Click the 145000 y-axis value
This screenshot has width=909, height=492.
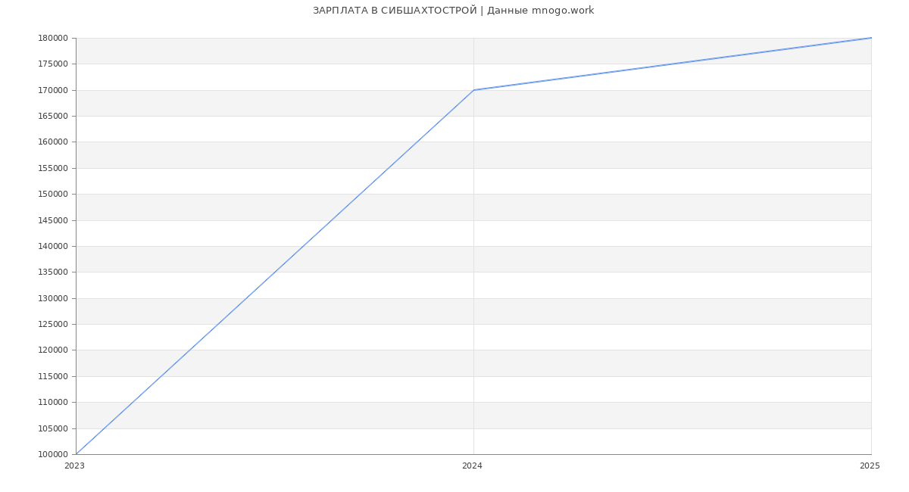[53, 220]
